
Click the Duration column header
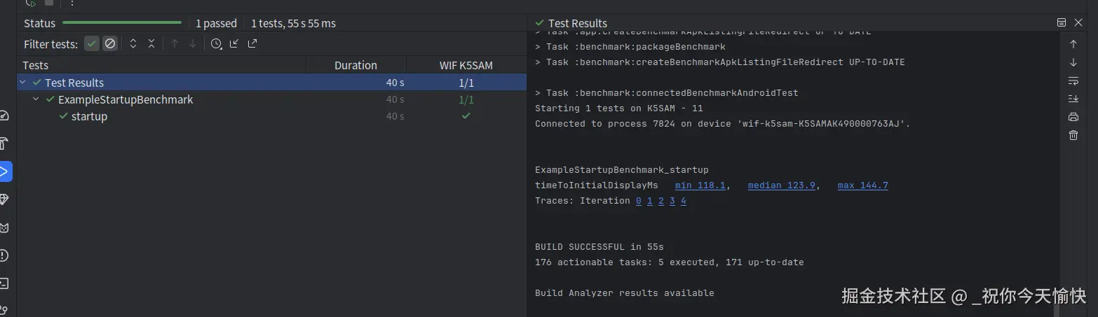tap(355, 65)
